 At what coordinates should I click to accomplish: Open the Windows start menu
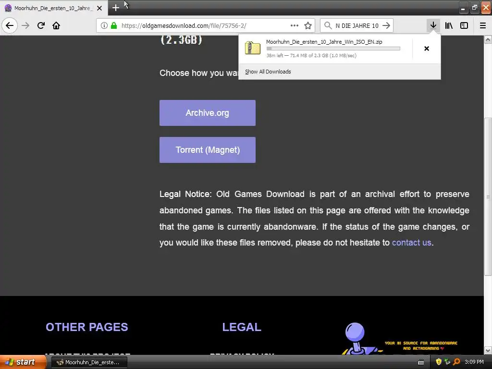pos(23,362)
